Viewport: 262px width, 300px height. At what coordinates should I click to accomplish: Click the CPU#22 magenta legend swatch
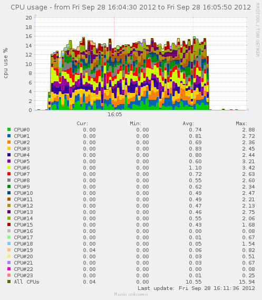9,269
